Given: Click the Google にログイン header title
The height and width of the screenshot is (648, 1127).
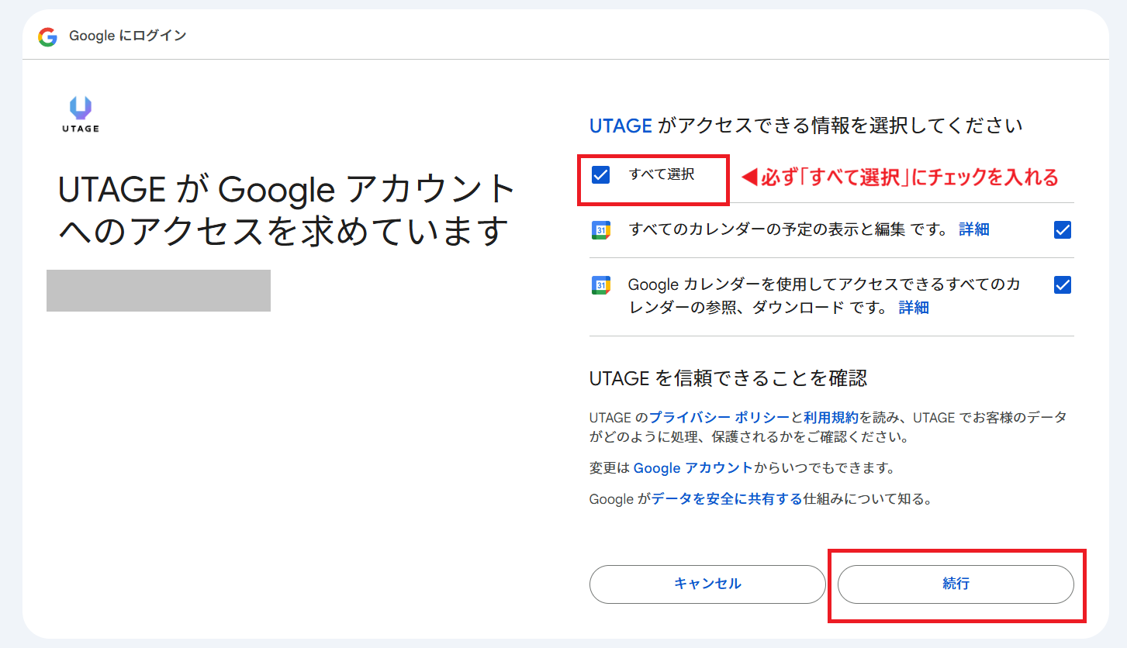Looking at the screenshot, I should point(127,36).
